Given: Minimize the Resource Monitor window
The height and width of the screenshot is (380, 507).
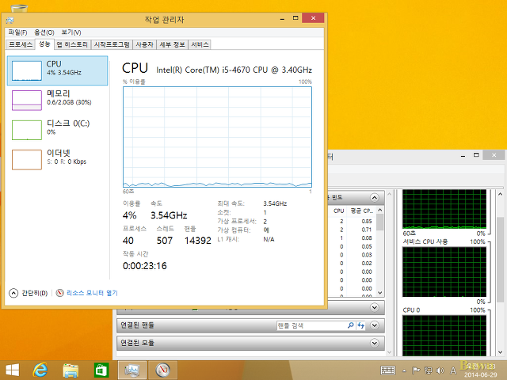Looking at the screenshot, I should pos(463,156).
